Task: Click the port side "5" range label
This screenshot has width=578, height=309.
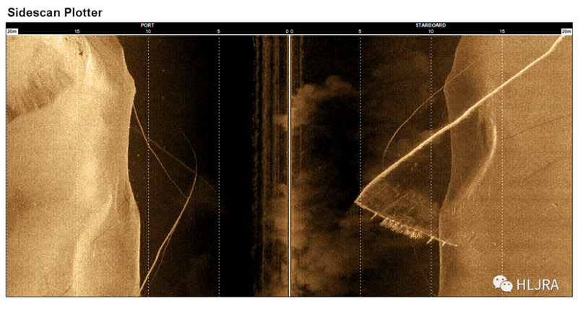Action: point(219,32)
